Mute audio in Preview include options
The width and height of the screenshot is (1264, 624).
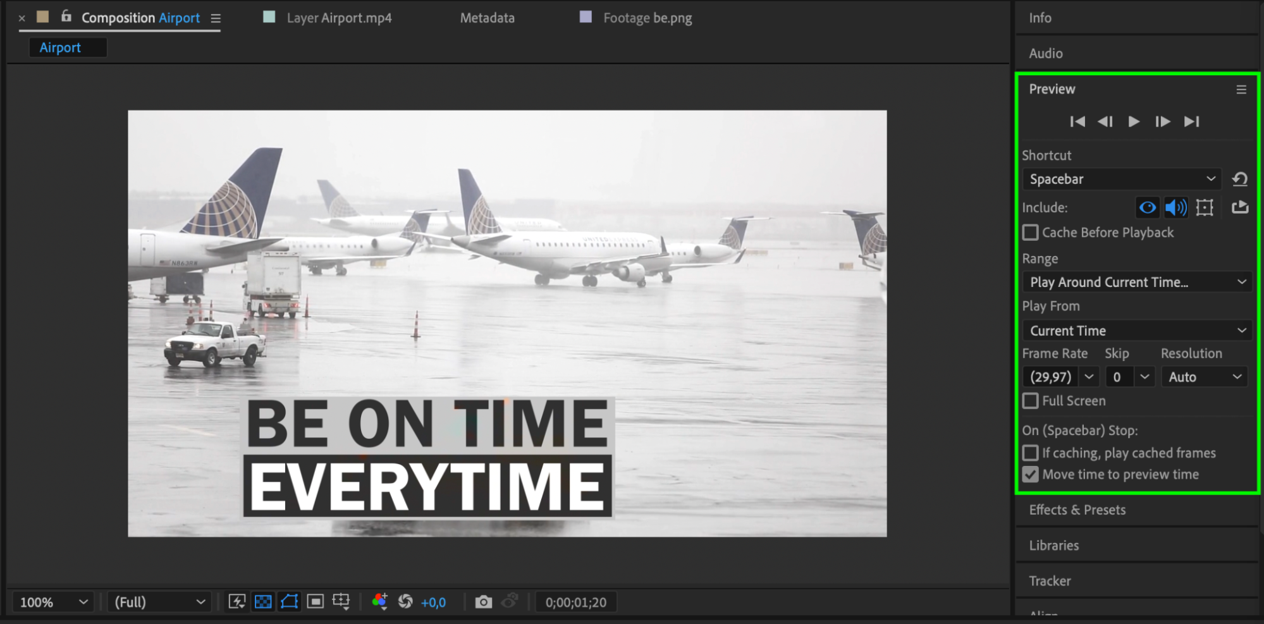[1175, 207]
